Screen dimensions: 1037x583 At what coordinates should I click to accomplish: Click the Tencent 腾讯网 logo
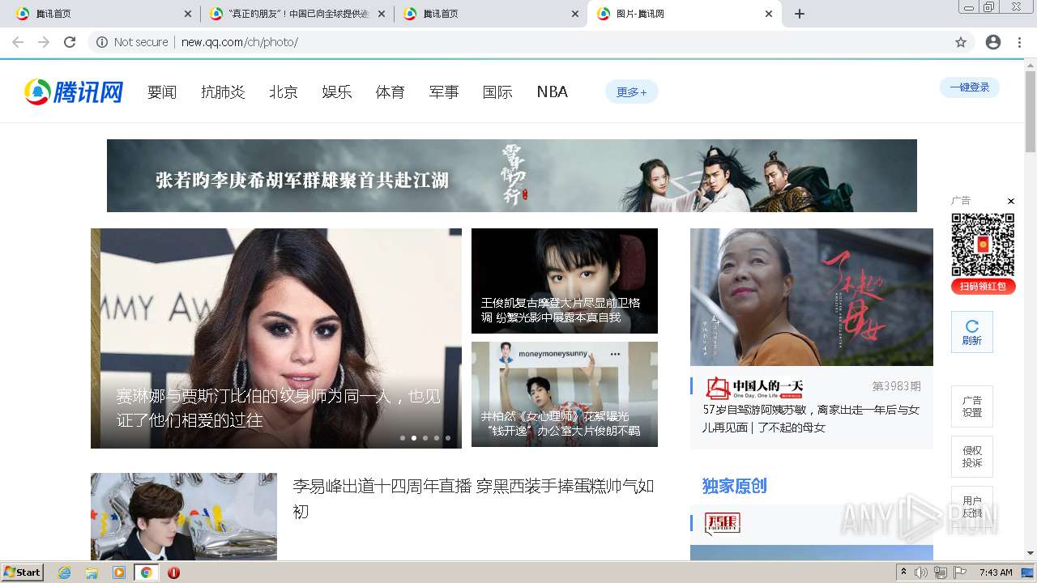[x=74, y=92]
